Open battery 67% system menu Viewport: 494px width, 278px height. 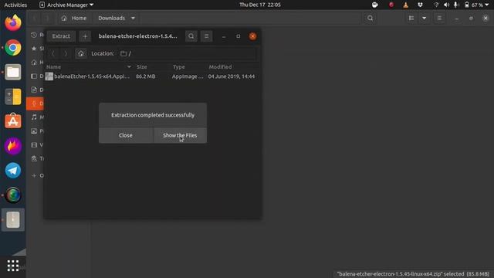click(x=477, y=5)
